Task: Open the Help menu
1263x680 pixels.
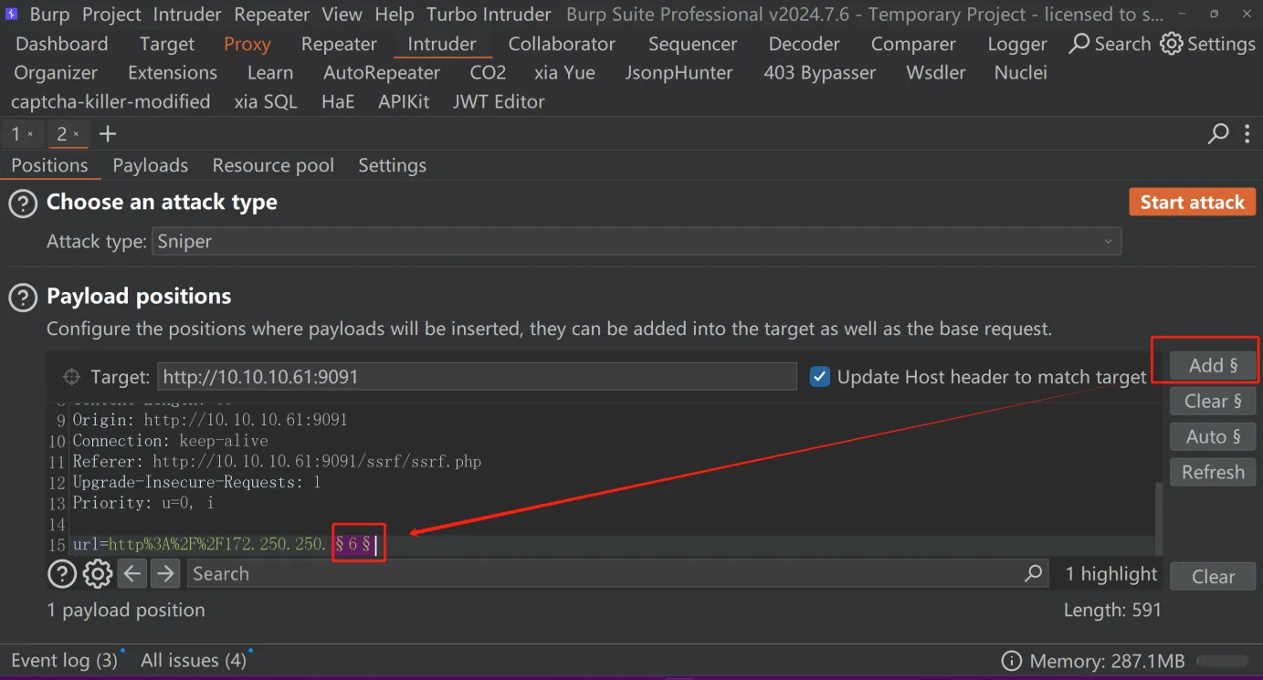Action: click(x=395, y=15)
